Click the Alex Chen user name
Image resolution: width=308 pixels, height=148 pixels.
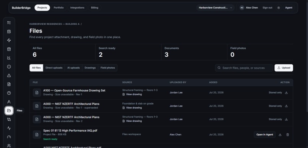252,8
